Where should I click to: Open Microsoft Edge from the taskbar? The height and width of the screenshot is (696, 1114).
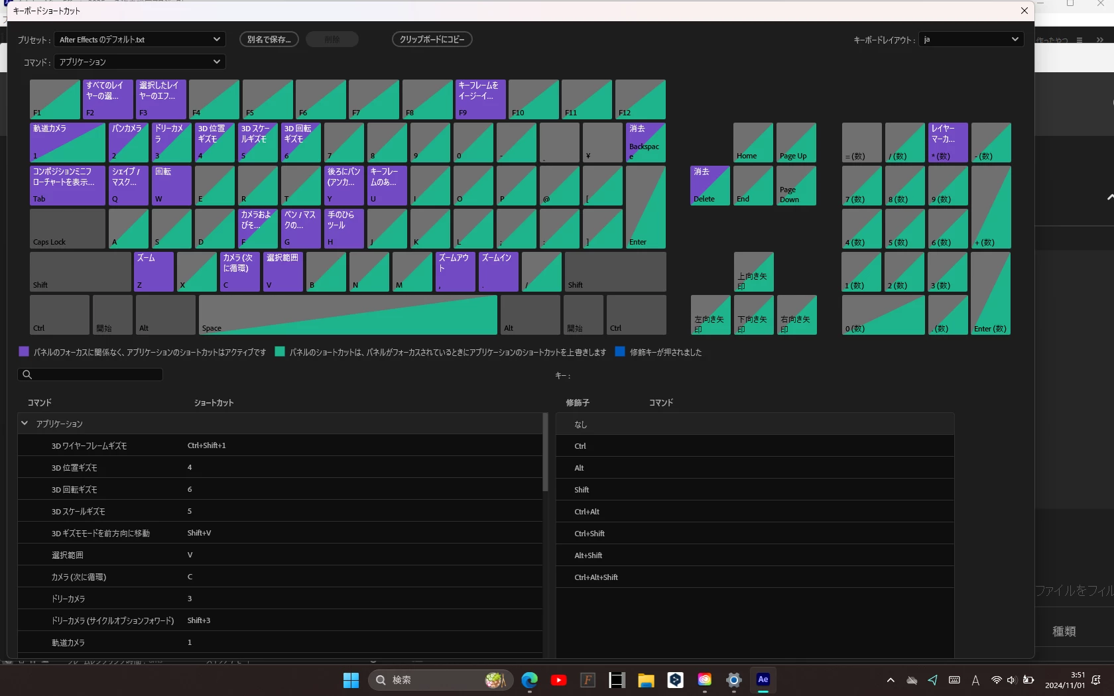pos(529,680)
